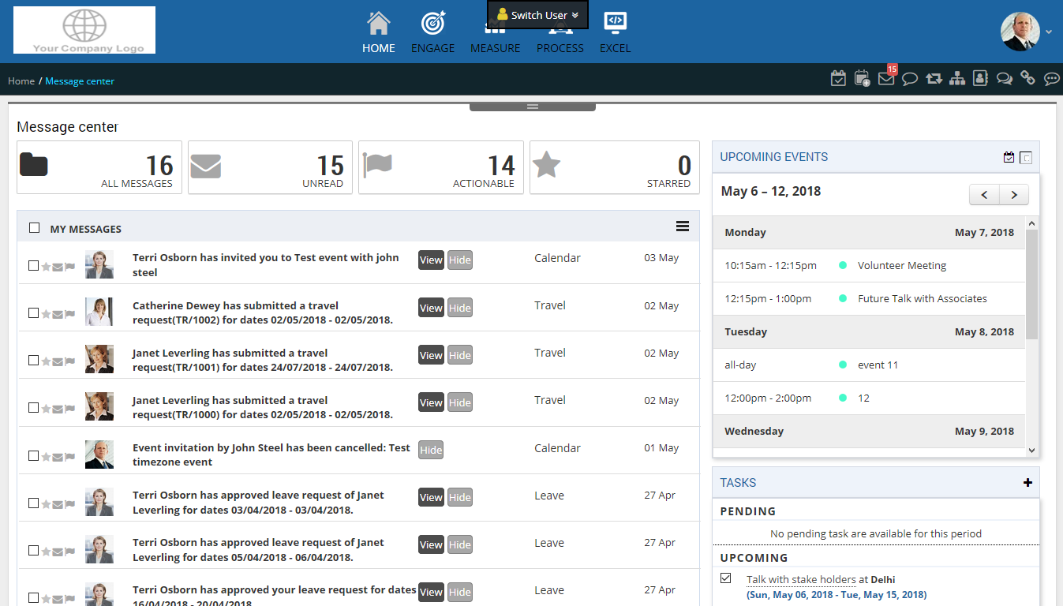1063x606 pixels.
Task: Open the Switch User dropdown
Action: (537, 15)
